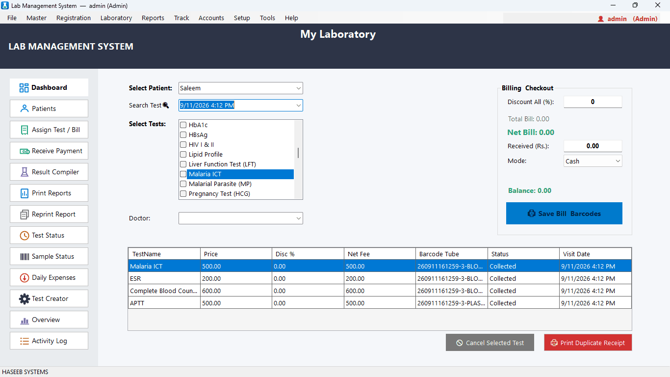
Task: Click the Receive Payment cash icon
Action: (25, 151)
